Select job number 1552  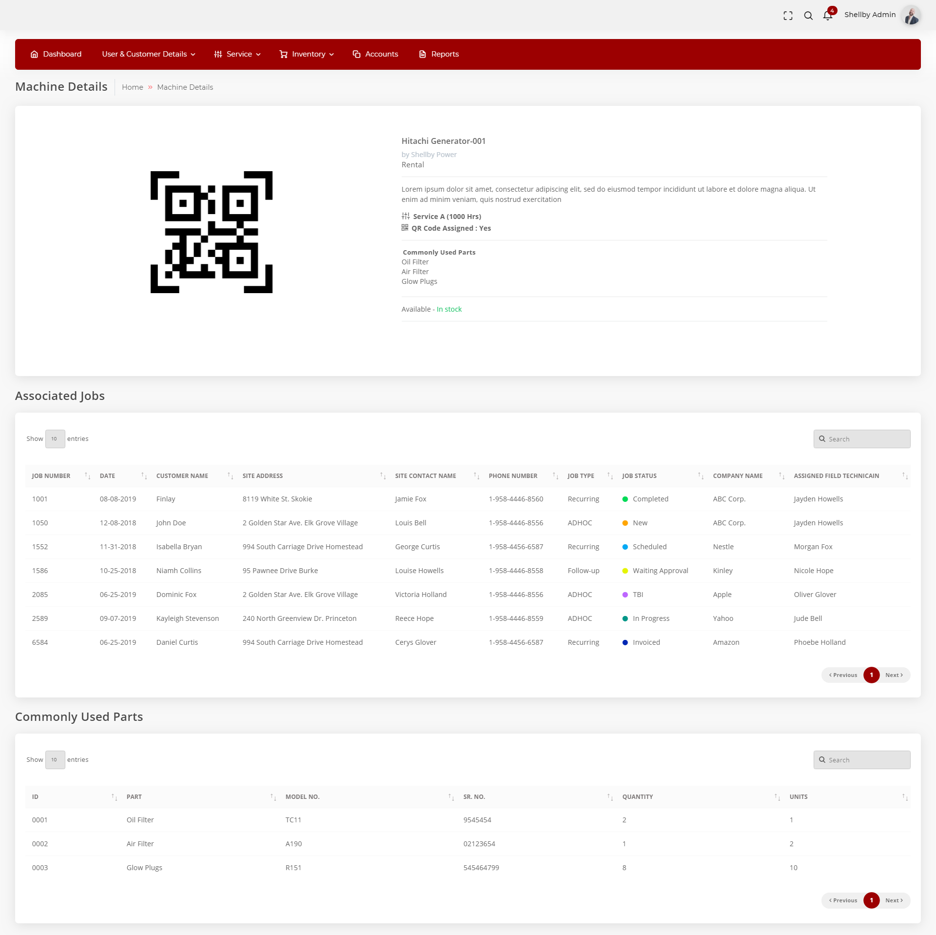(40, 547)
